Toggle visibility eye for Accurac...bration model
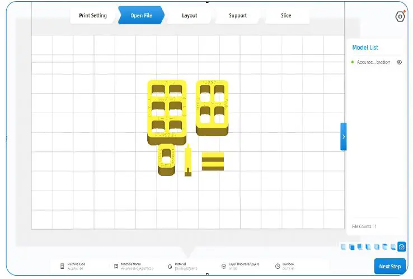 pos(400,62)
